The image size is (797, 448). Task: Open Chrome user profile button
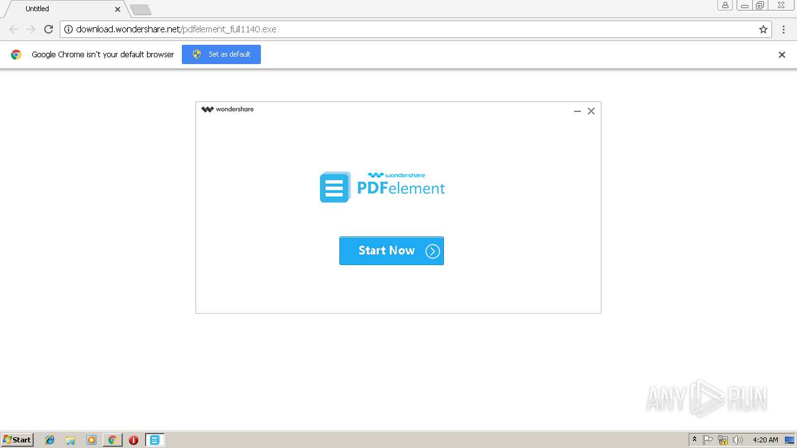click(725, 6)
